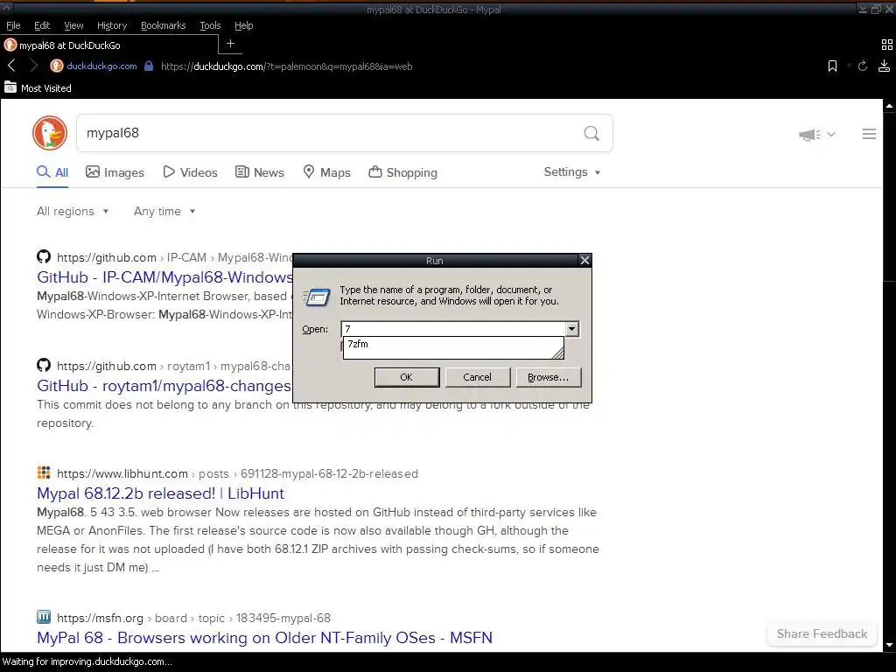The height and width of the screenshot is (672, 896).
Task: Open the Tools menu
Action: (x=210, y=25)
